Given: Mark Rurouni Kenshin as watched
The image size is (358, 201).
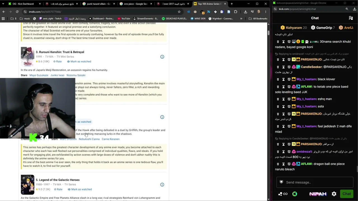Looking at the screenshot, I should (79, 61).
